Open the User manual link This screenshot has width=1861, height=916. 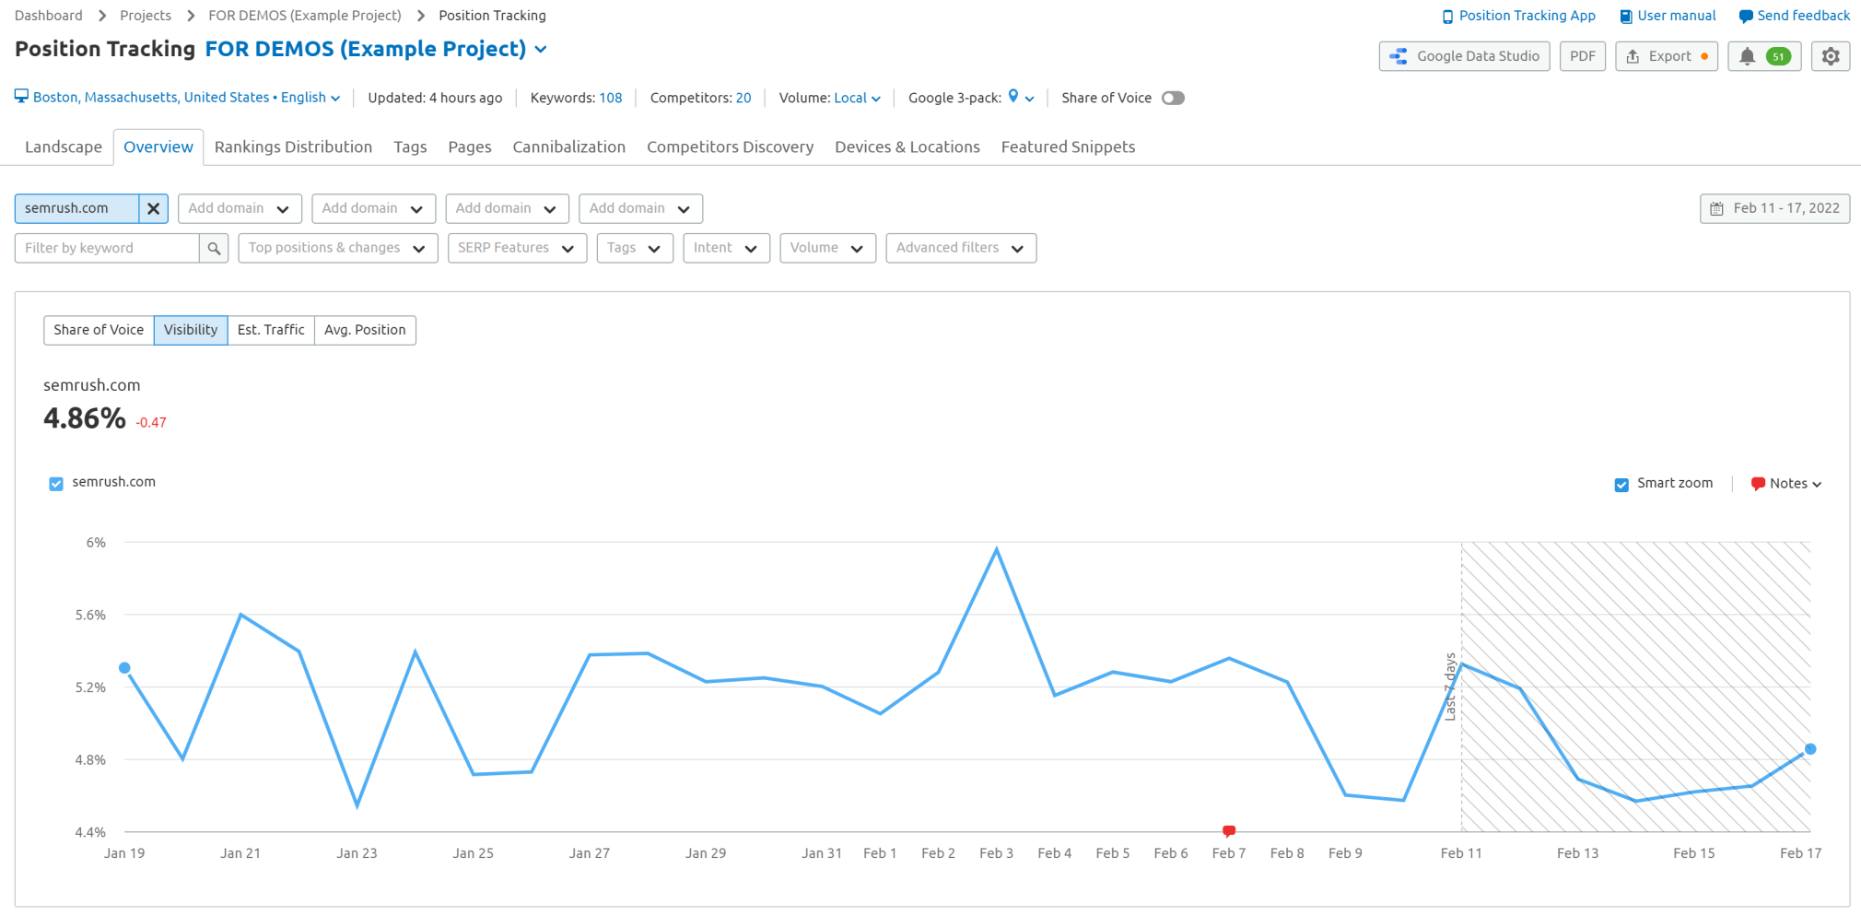pos(1668,16)
